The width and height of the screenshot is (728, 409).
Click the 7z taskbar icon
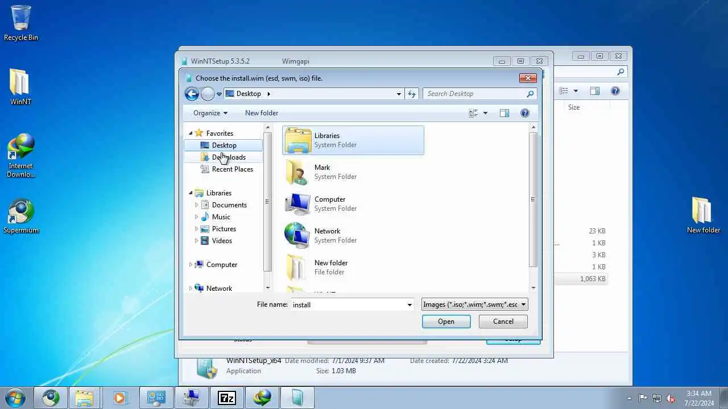click(226, 398)
